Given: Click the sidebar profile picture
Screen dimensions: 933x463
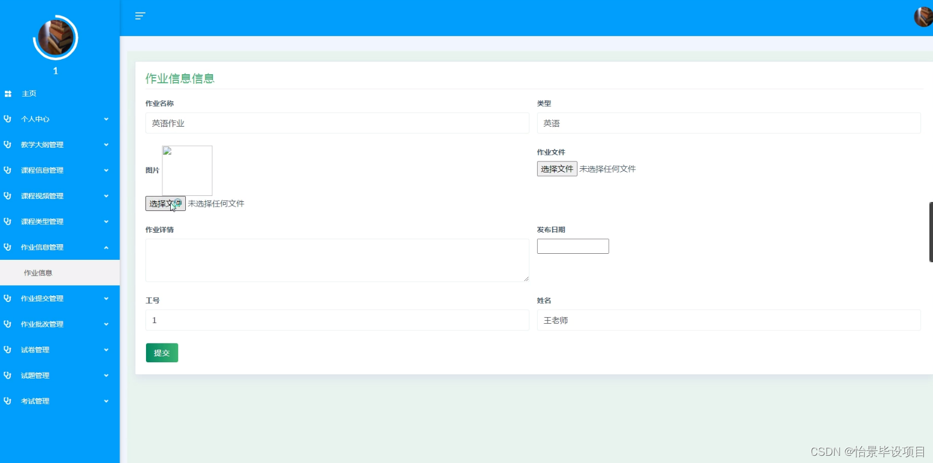Looking at the screenshot, I should [x=56, y=37].
